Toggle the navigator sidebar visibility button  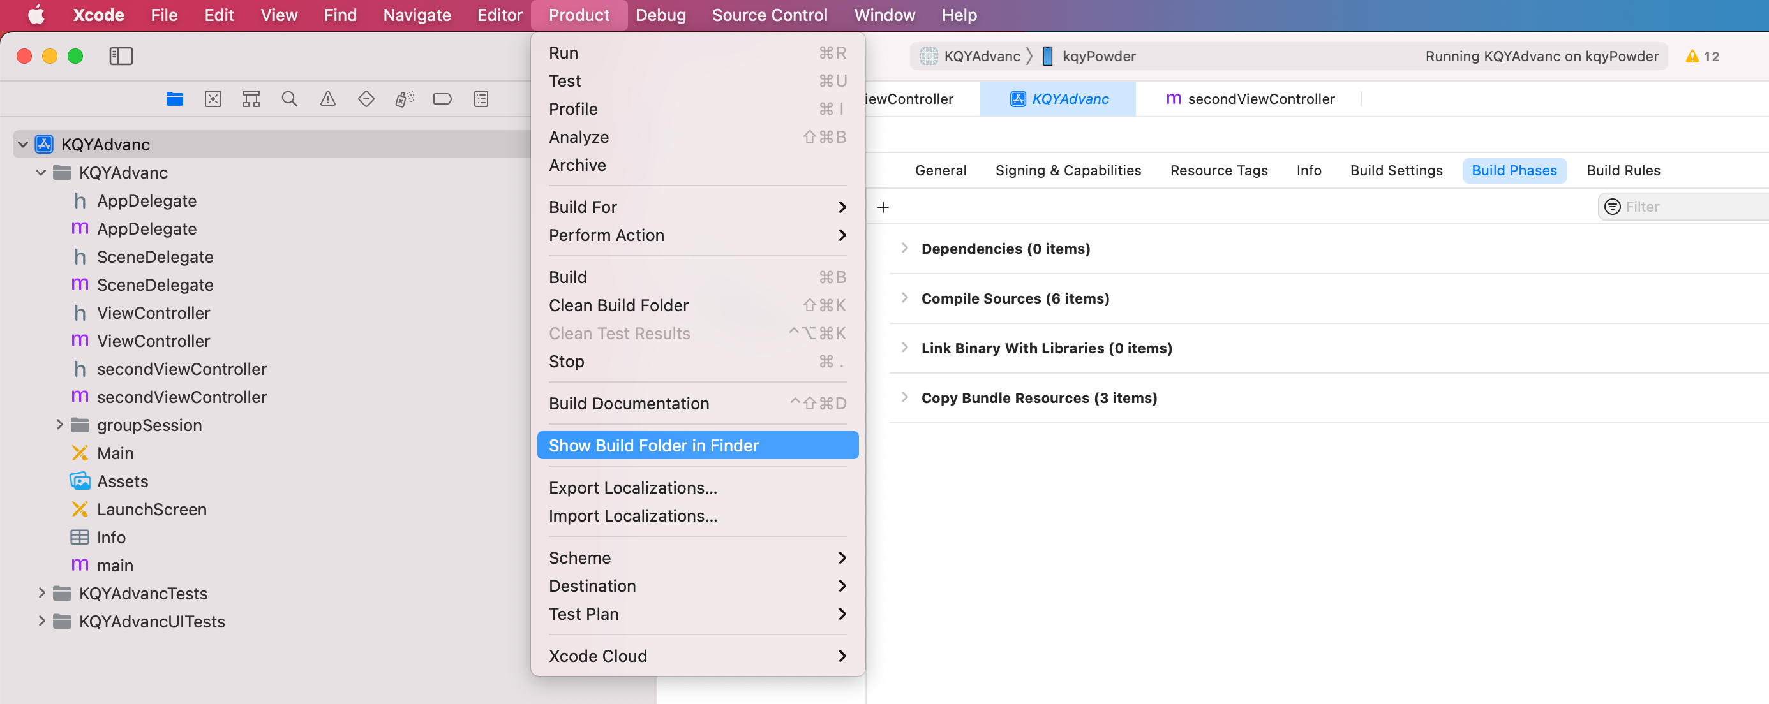tap(121, 56)
